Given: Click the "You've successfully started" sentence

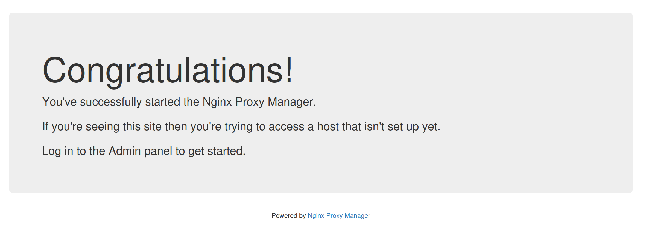Looking at the screenshot, I should (x=179, y=102).
